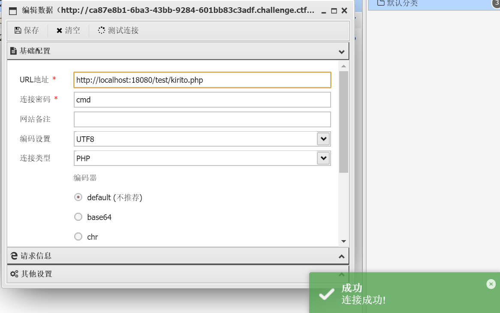Click the 连接密码 label
500x313 pixels.
click(x=35, y=99)
